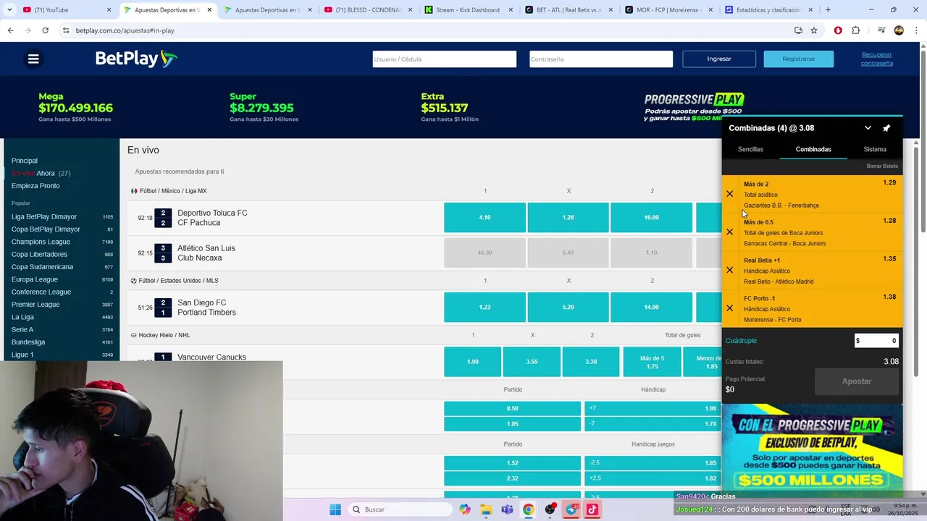
Task: Pick Vancouver Canucks win odds 1.90
Action: click(472, 362)
